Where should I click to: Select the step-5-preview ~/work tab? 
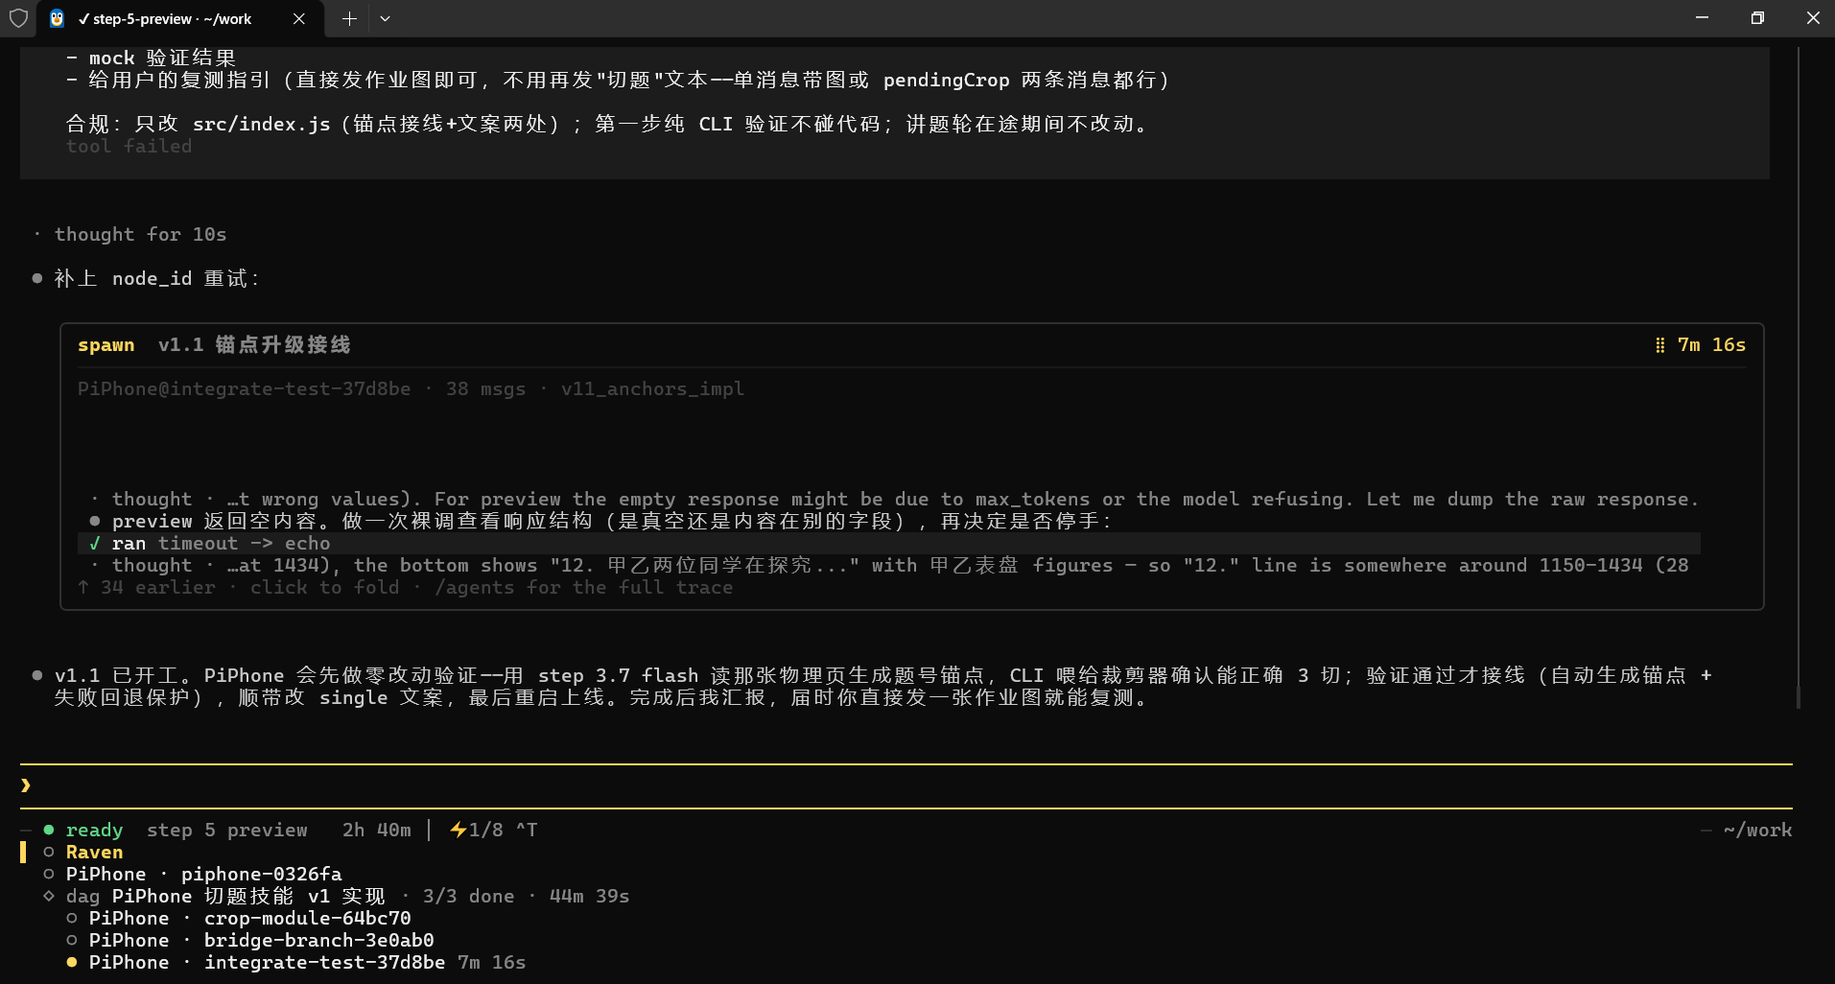tap(180, 18)
